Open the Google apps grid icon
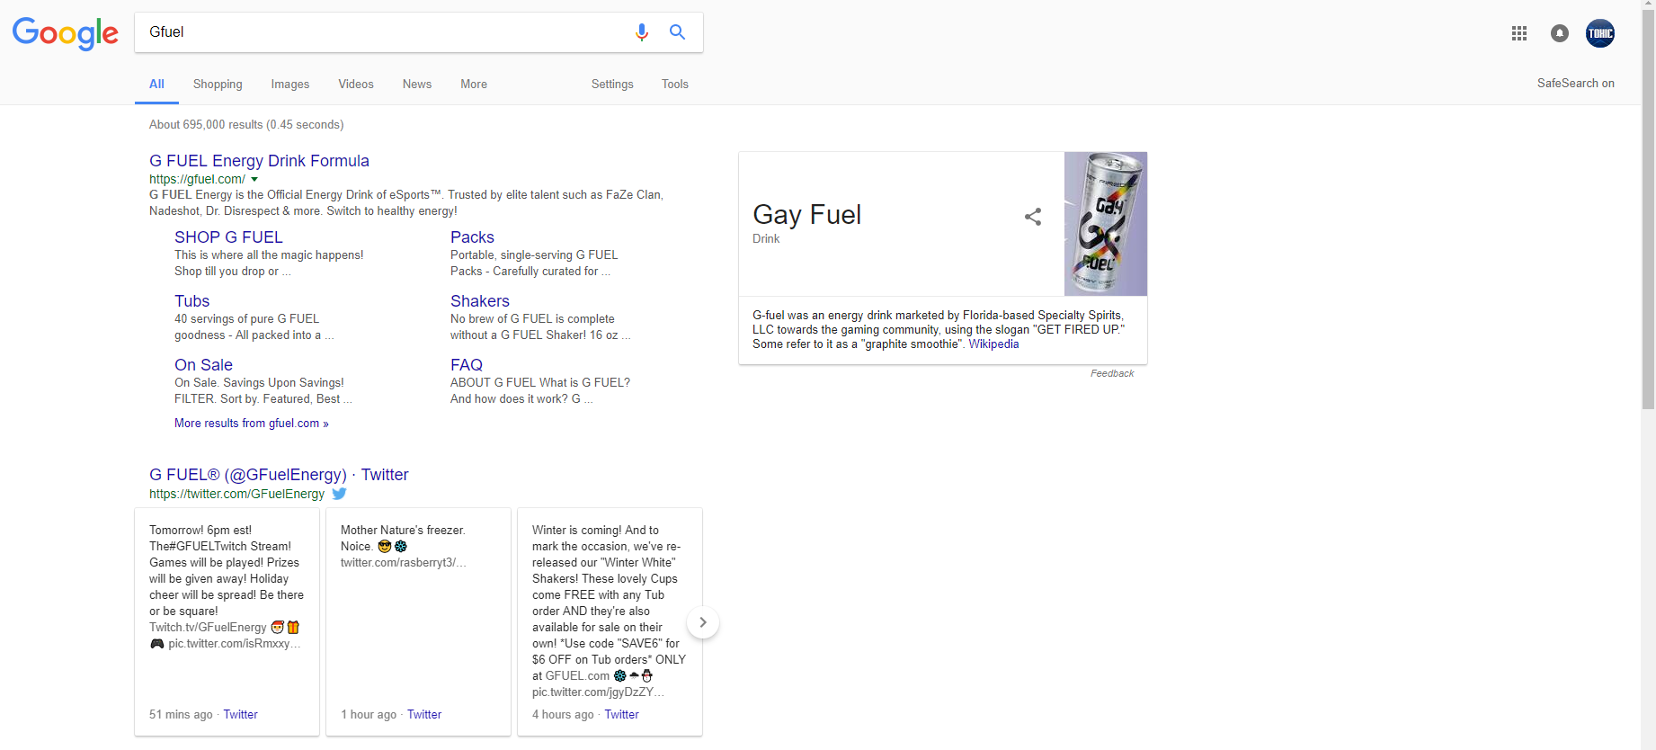 1519,33
